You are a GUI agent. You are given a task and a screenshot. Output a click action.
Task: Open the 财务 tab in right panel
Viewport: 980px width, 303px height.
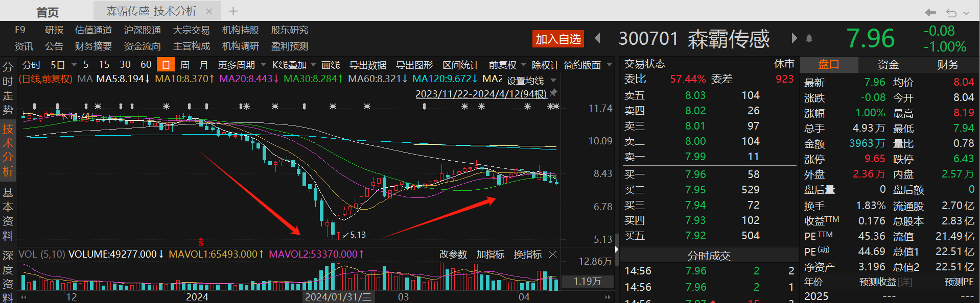(x=948, y=64)
